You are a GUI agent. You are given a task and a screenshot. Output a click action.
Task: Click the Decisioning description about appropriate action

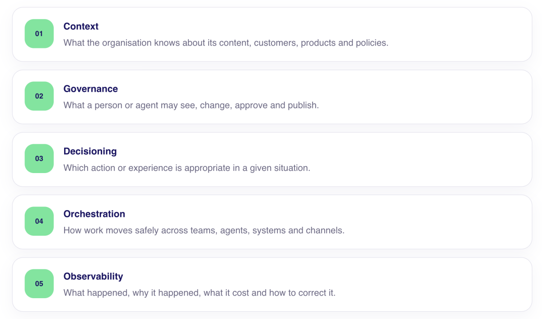[x=187, y=168]
